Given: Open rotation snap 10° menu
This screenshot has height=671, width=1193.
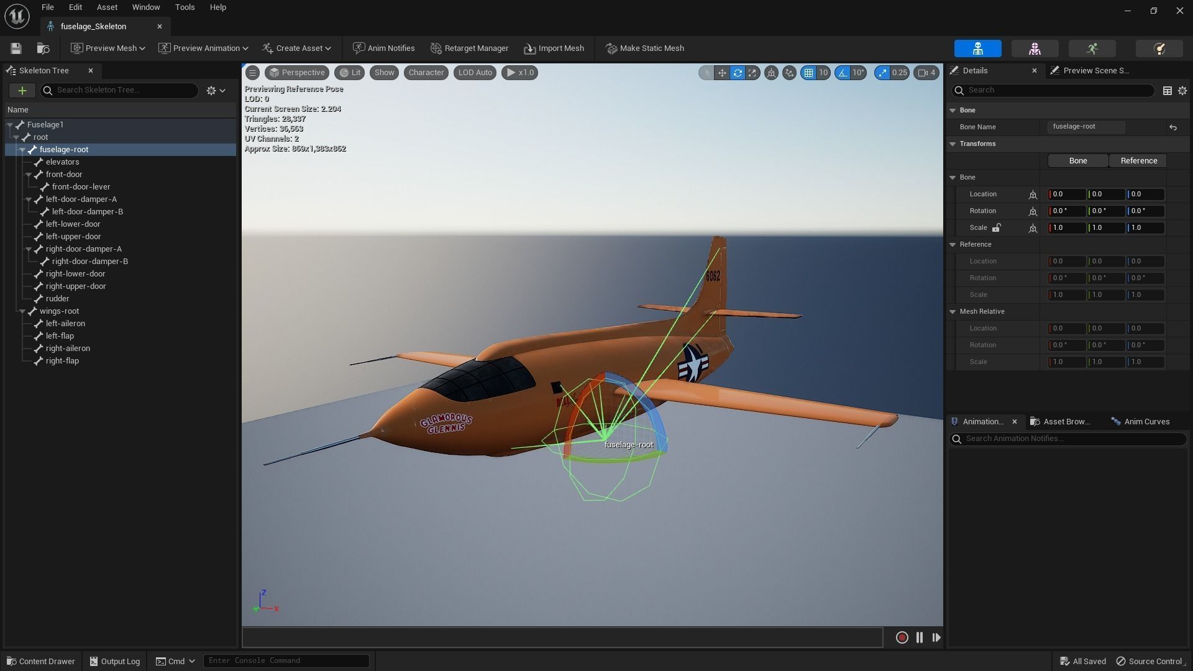Looking at the screenshot, I should [x=858, y=73].
